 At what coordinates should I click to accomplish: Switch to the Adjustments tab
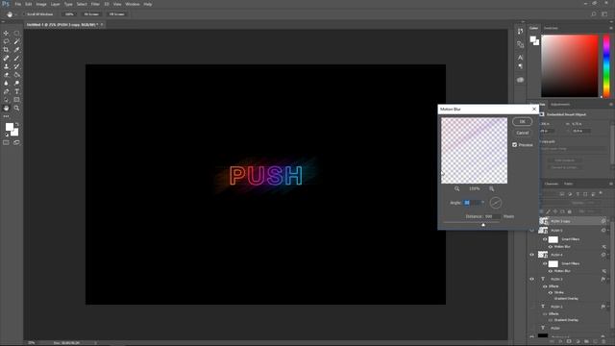point(560,105)
